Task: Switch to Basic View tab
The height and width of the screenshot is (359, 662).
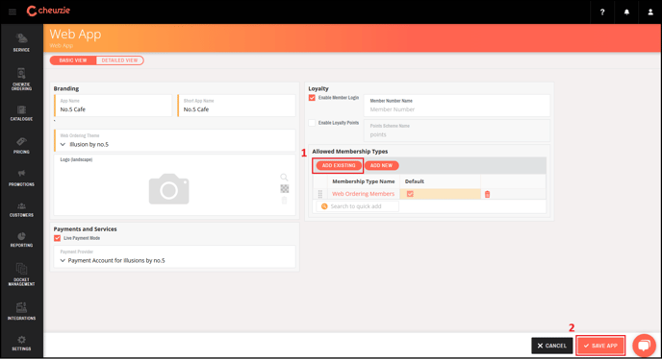Action: tap(73, 60)
